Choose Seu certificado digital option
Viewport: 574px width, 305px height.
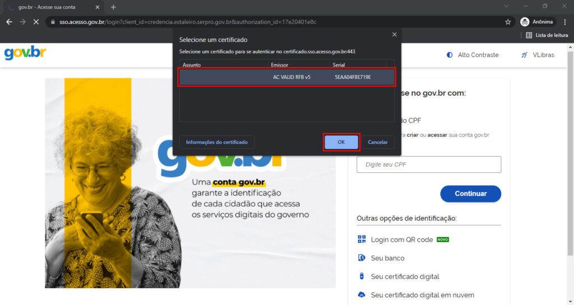pyautogui.click(x=405, y=276)
